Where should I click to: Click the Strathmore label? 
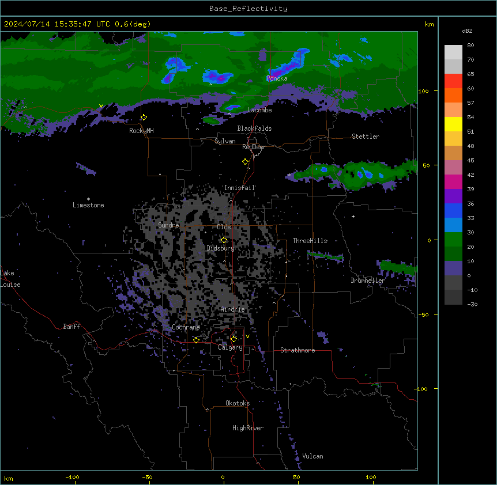(x=298, y=350)
